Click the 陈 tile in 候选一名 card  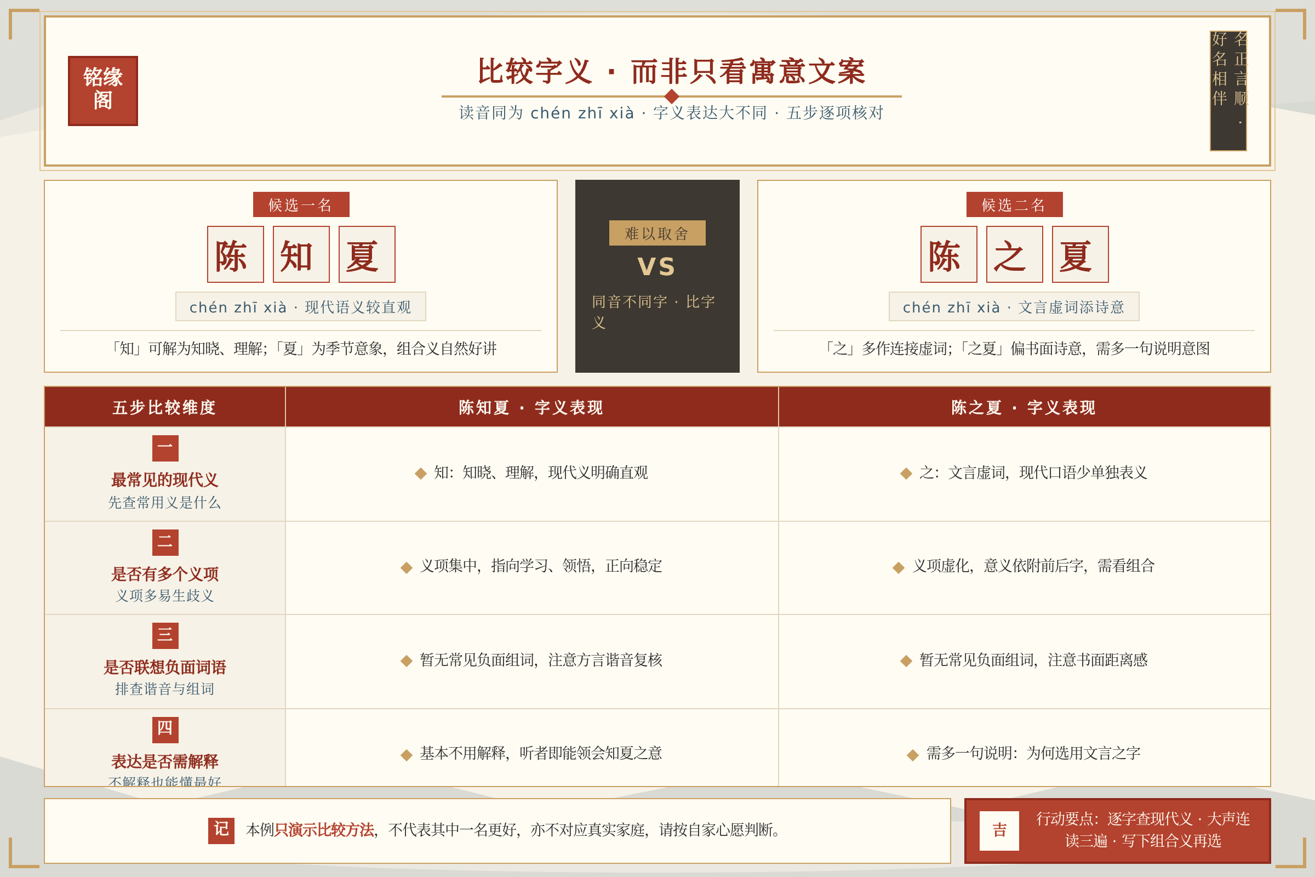coord(236,254)
